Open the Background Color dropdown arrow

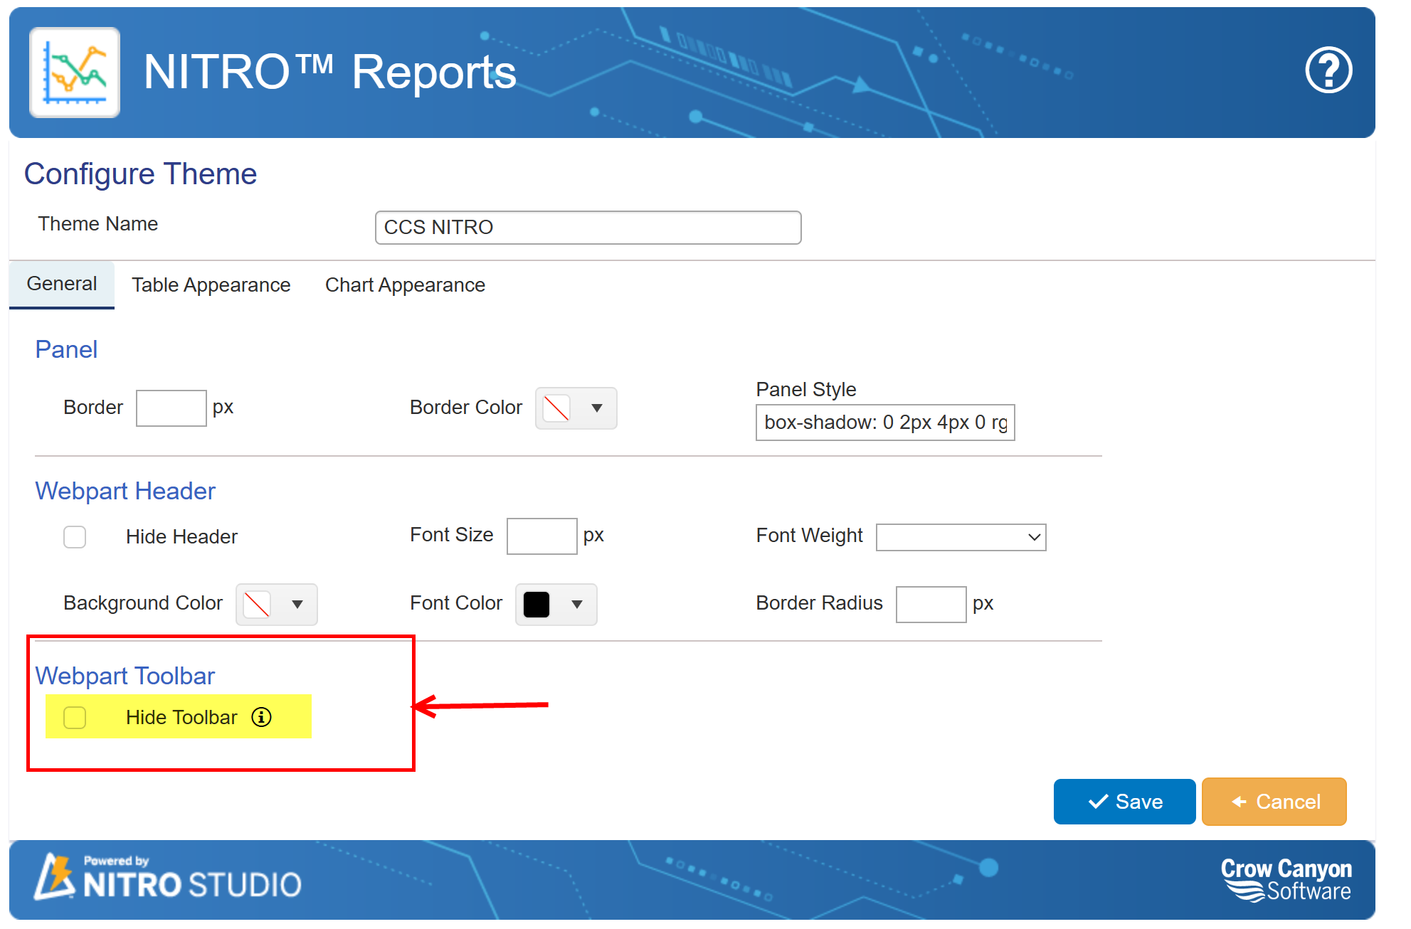(297, 605)
